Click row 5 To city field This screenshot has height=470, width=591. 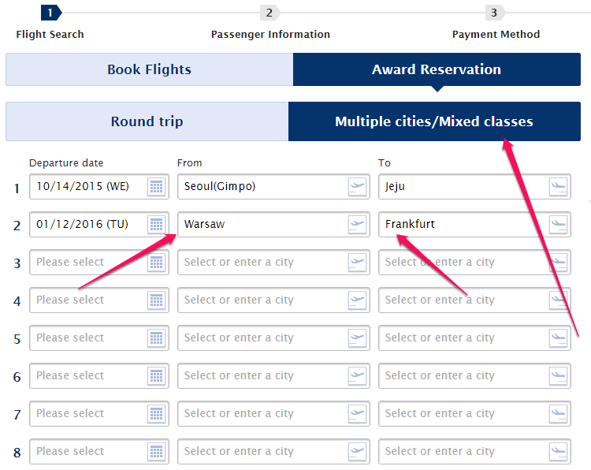pyautogui.click(x=474, y=338)
